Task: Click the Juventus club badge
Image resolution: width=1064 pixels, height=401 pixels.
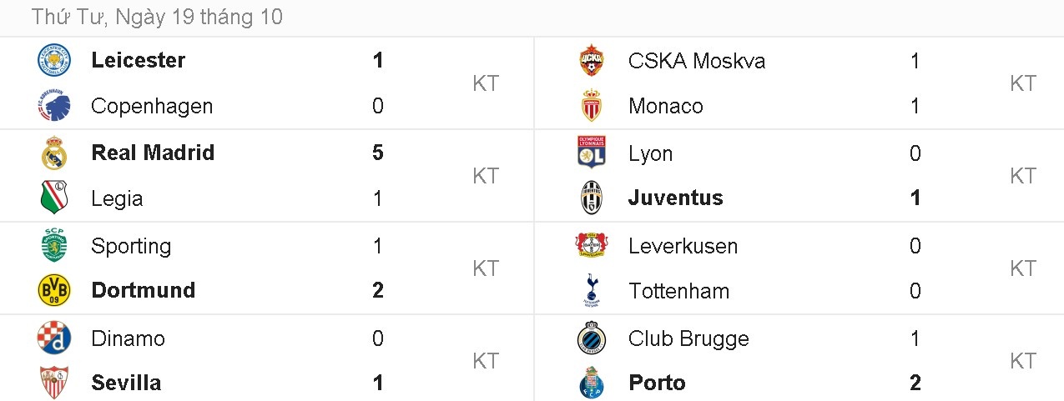Action: [x=592, y=198]
